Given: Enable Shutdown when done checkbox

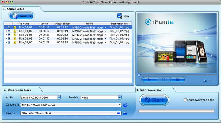Looking at the screenshot, I should tap(185, 100).
